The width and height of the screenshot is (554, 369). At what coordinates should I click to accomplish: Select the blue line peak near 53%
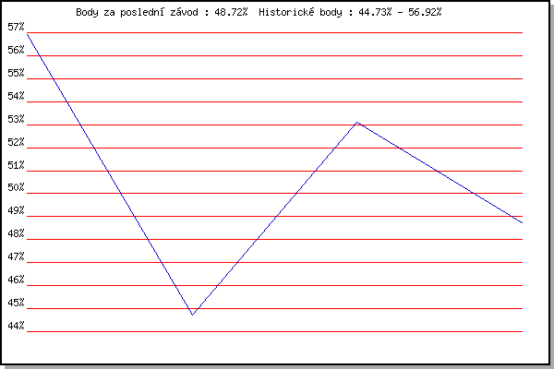click(x=357, y=123)
